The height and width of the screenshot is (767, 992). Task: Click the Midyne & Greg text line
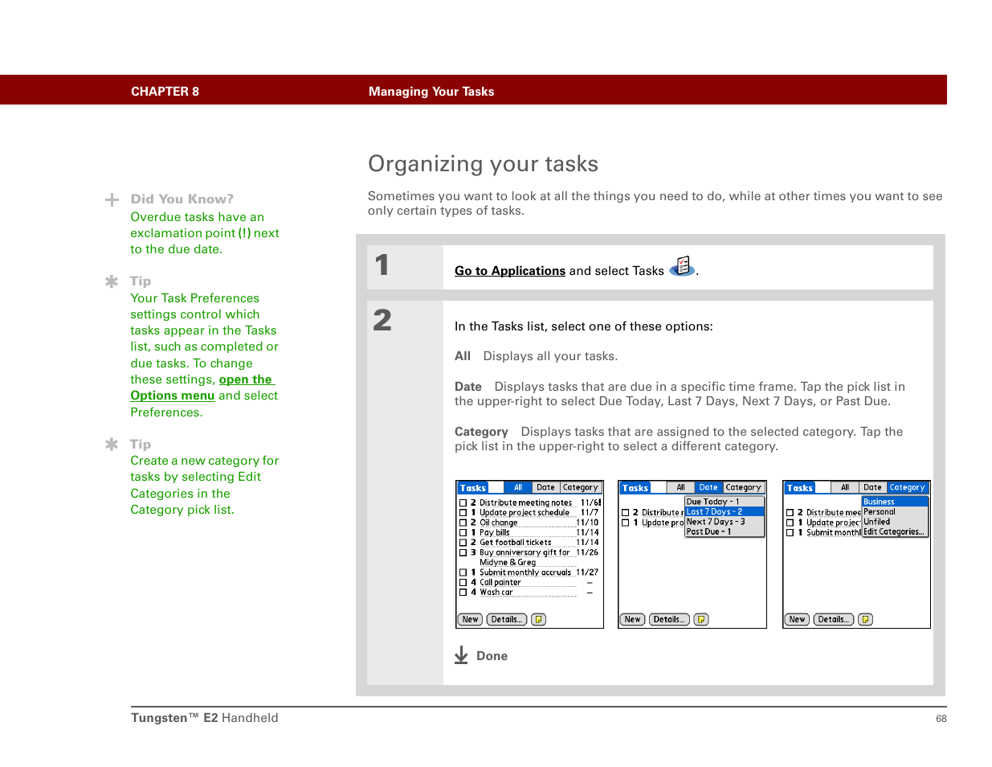pos(508,563)
